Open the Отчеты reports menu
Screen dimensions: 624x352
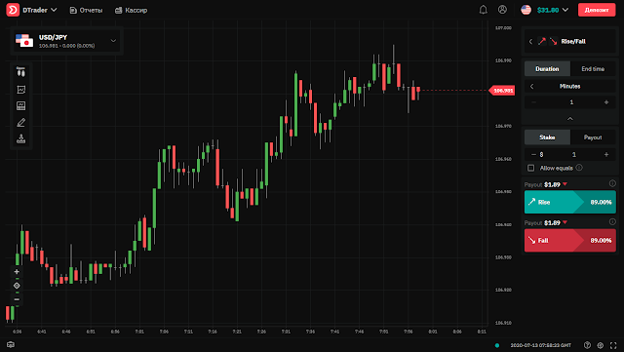[x=86, y=11]
